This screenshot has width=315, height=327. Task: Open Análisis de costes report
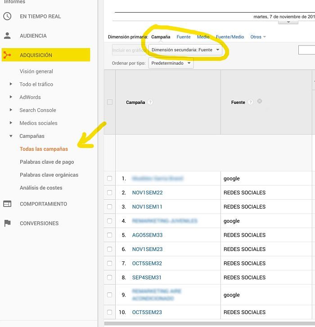click(41, 188)
